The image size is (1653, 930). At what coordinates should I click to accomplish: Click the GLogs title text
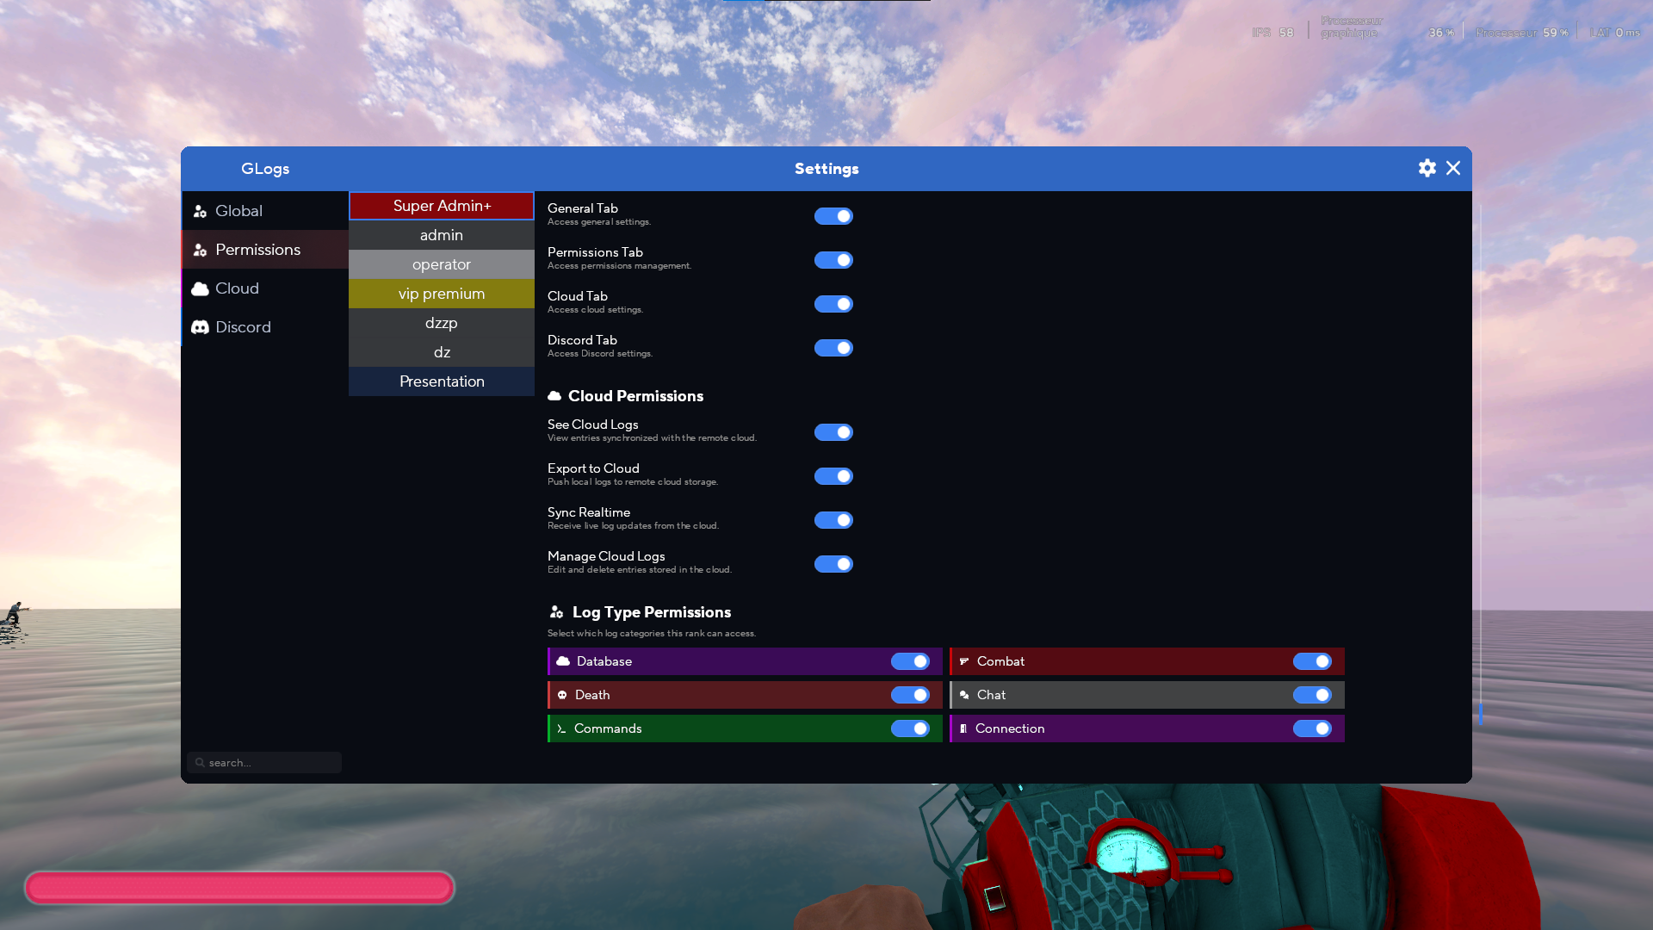[x=265, y=169]
